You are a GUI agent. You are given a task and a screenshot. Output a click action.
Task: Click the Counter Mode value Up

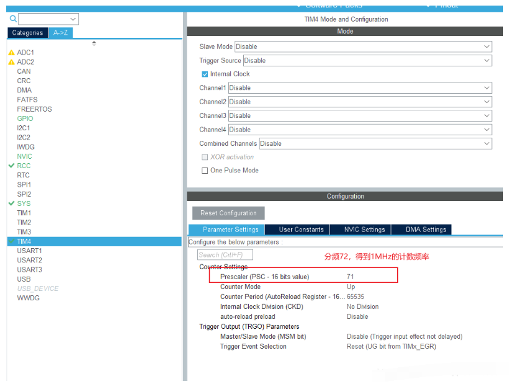click(x=351, y=287)
